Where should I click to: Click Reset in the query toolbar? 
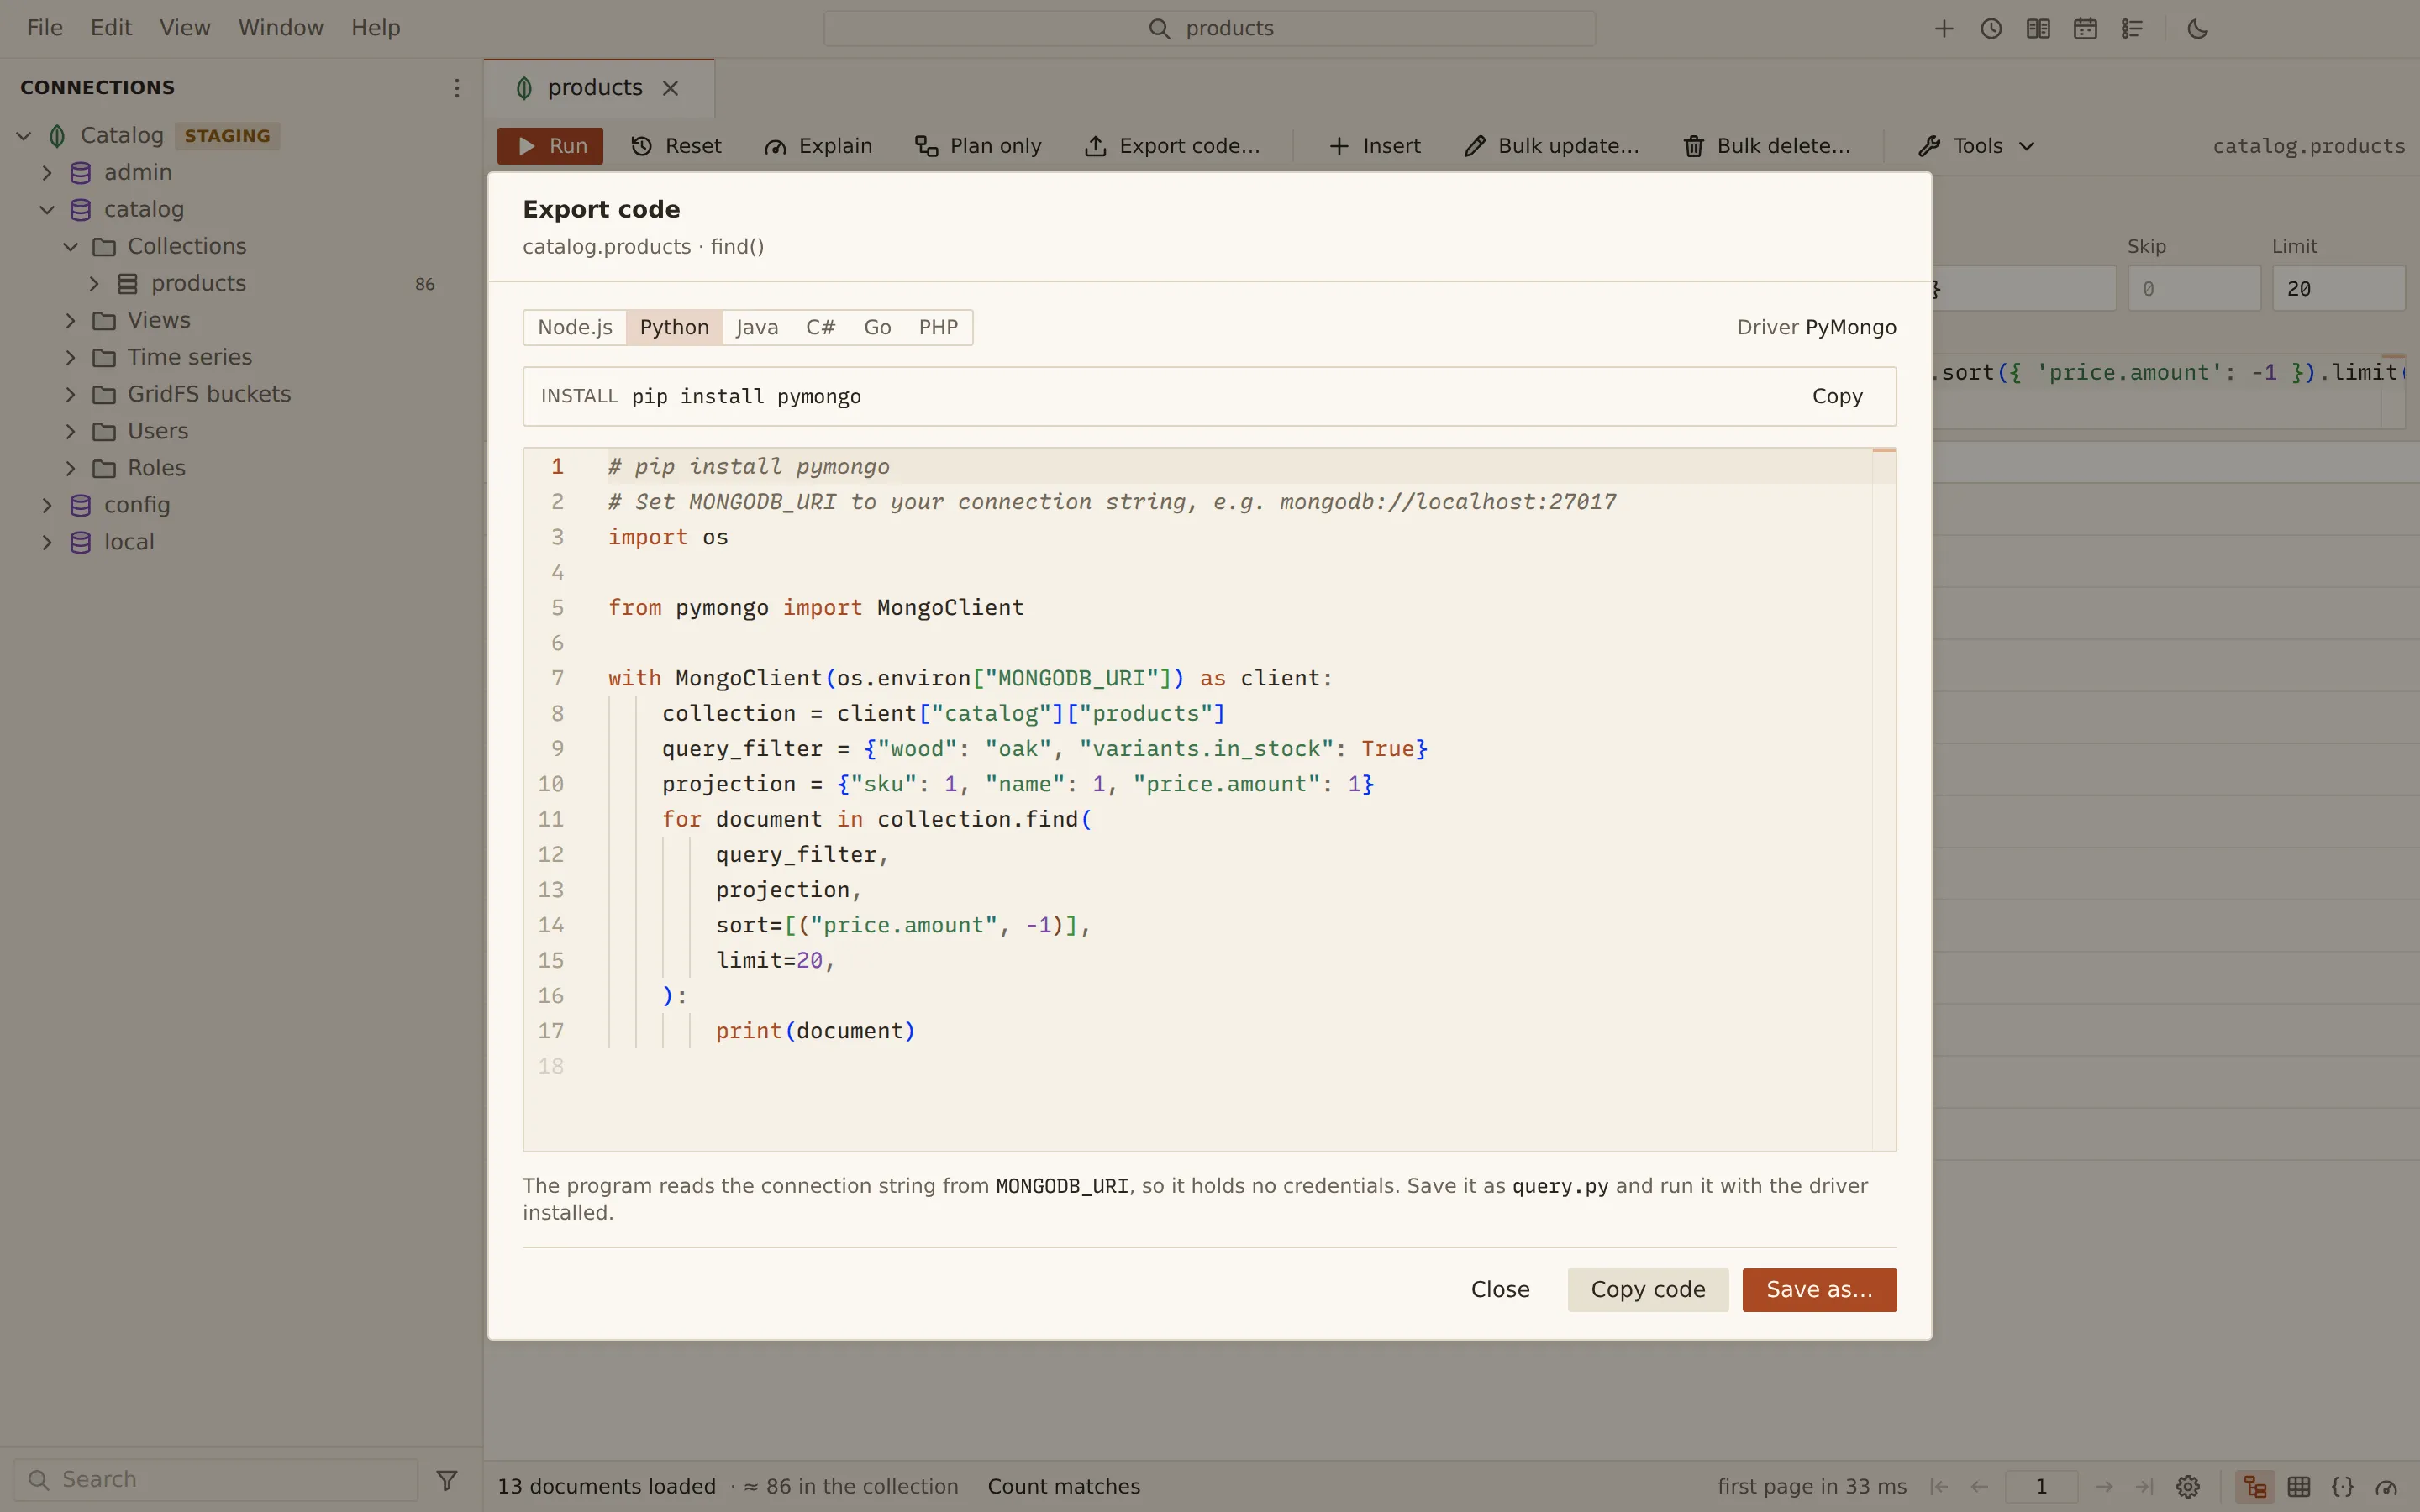pos(676,146)
